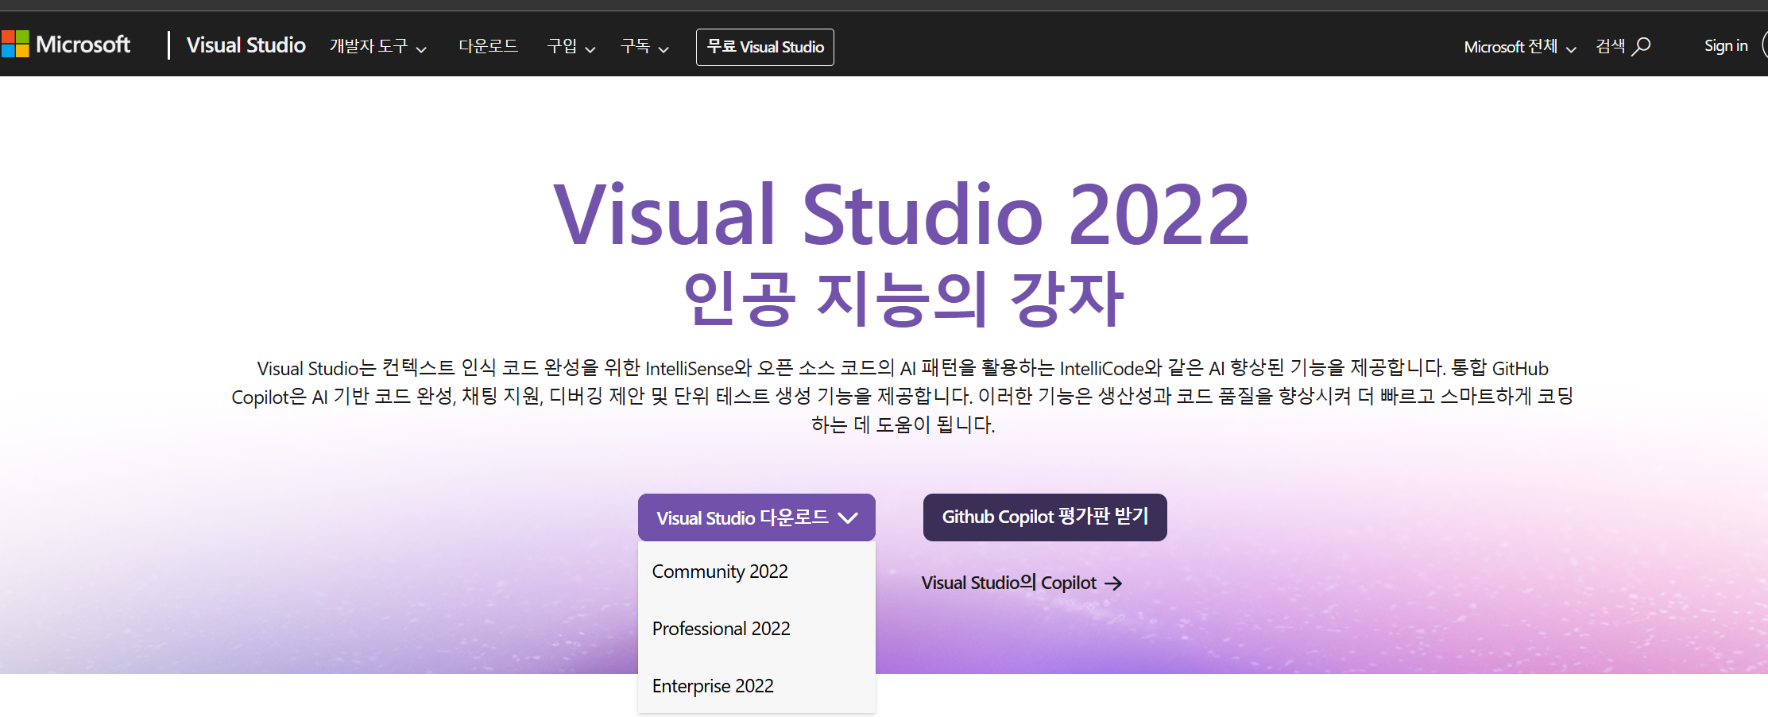Image resolution: width=1768 pixels, height=717 pixels.
Task: Click the 검색 magnifier icon
Action: 1641,46
